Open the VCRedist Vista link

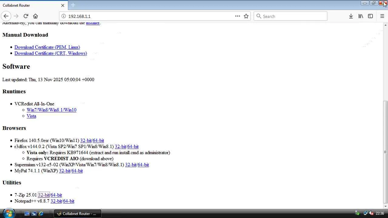click(31, 116)
